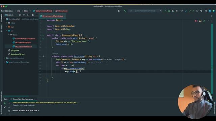Expand External Libraries node

point(4,58)
